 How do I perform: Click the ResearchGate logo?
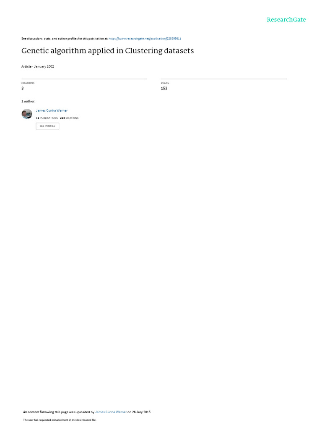(286, 20)
